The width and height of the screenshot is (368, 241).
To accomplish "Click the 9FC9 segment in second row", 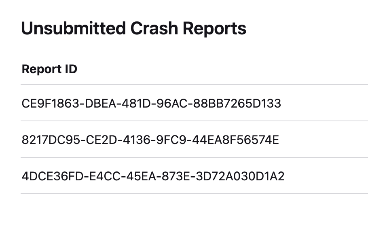I will (x=171, y=140).
